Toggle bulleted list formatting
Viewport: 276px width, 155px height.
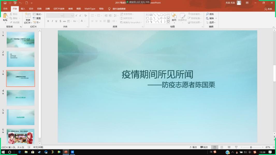pyautogui.click(x=92, y=16)
